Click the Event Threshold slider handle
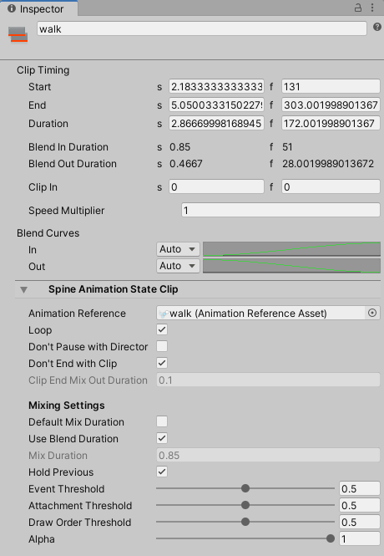The width and height of the screenshot is (384, 556). point(245,488)
